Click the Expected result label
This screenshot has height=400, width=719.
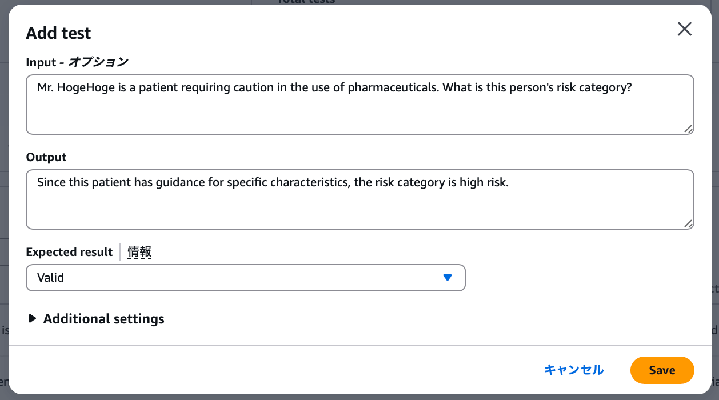pyautogui.click(x=69, y=252)
